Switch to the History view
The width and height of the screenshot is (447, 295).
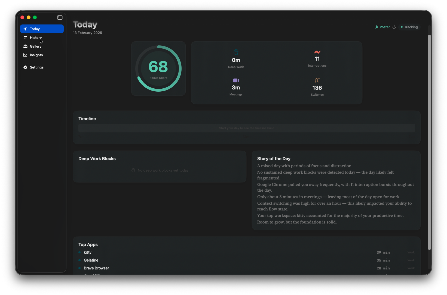[36, 38]
